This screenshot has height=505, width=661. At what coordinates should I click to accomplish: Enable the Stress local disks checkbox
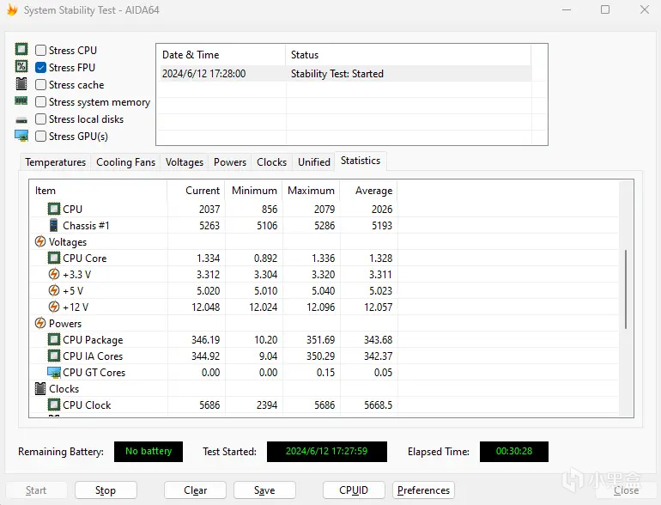pos(41,119)
